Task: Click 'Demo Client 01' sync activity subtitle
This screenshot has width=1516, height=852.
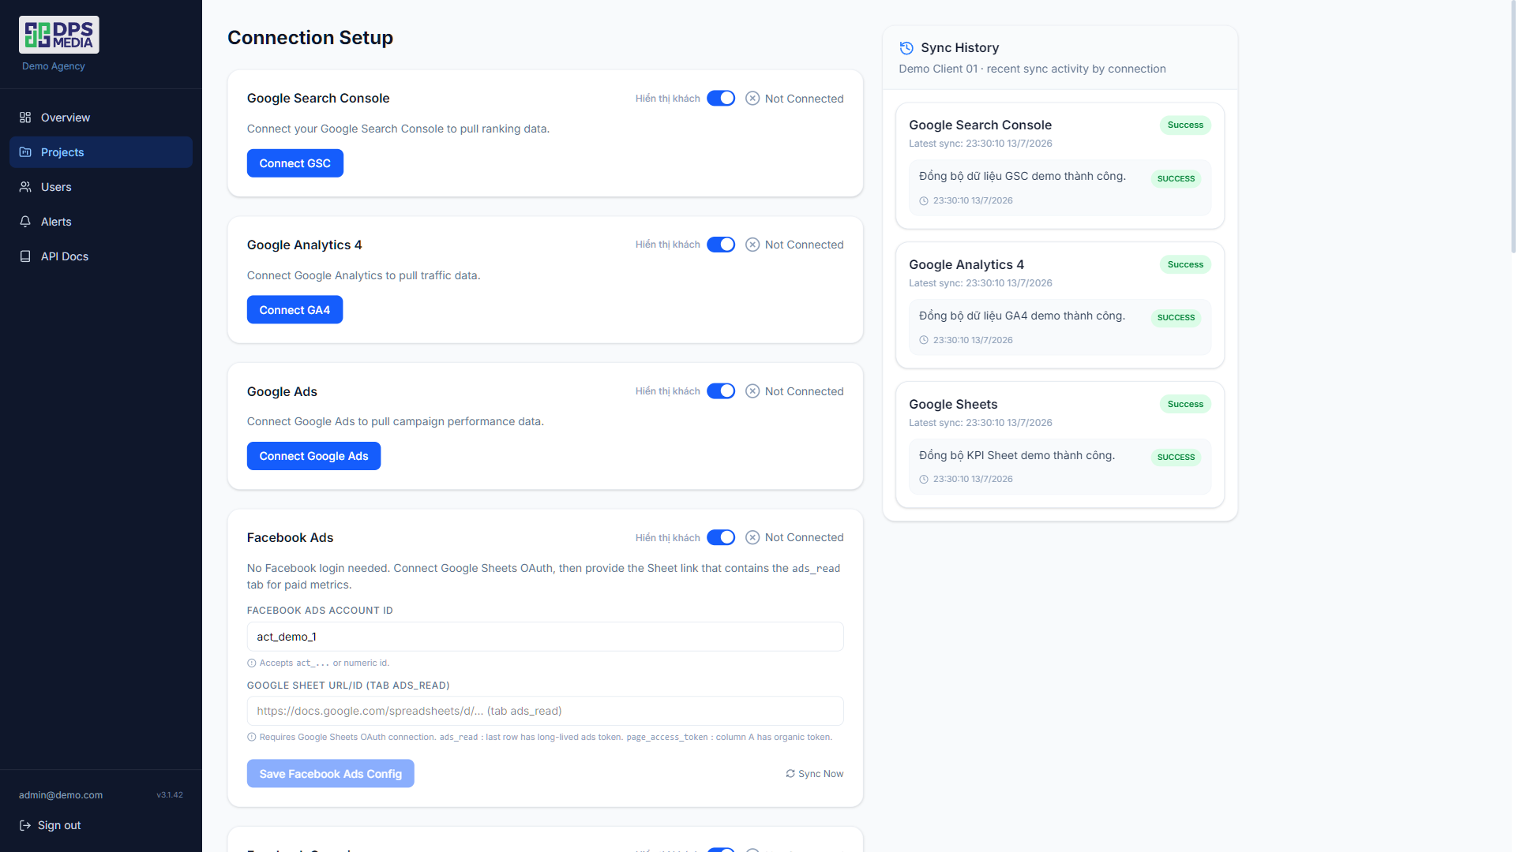Action: (1032, 69)
